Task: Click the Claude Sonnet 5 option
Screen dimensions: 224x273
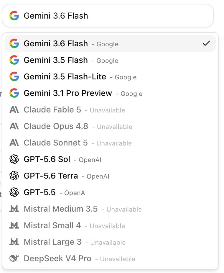Action: [110, 143]
